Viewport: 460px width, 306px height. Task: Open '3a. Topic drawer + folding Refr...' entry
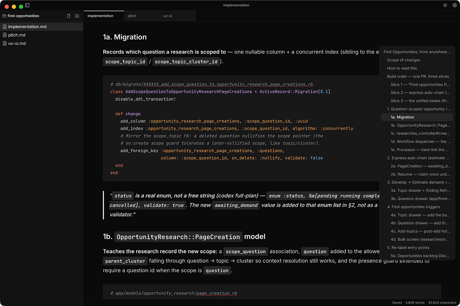tap(417, 190)
